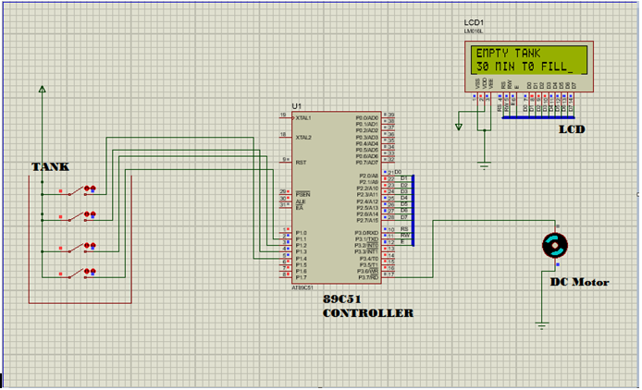
Task: Click the XTAL2 pin label
Action: click(303, 138)
